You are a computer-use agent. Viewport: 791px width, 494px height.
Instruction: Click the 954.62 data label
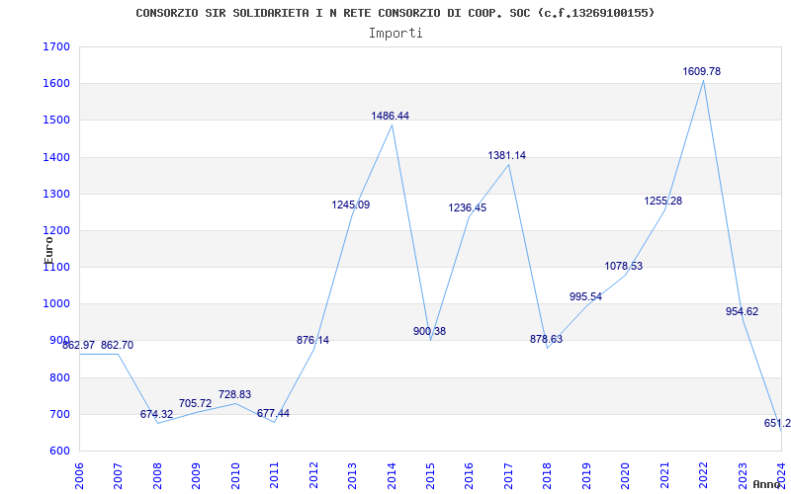(742, 311)
